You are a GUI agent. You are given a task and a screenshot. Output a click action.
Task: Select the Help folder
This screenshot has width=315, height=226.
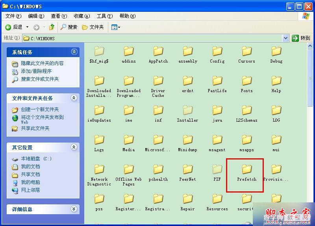pos(276,84)
